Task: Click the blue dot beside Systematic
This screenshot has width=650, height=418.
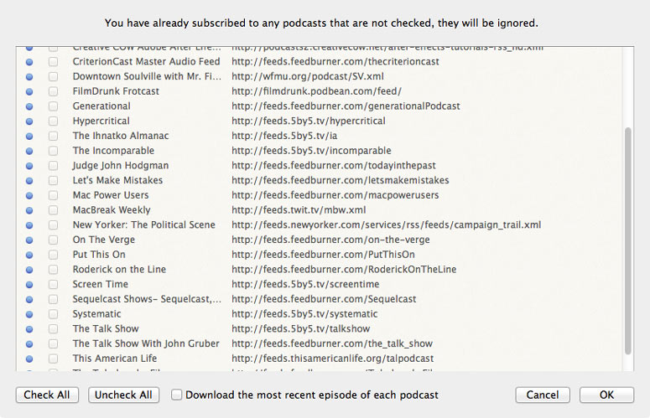Action: pos(29,314)
